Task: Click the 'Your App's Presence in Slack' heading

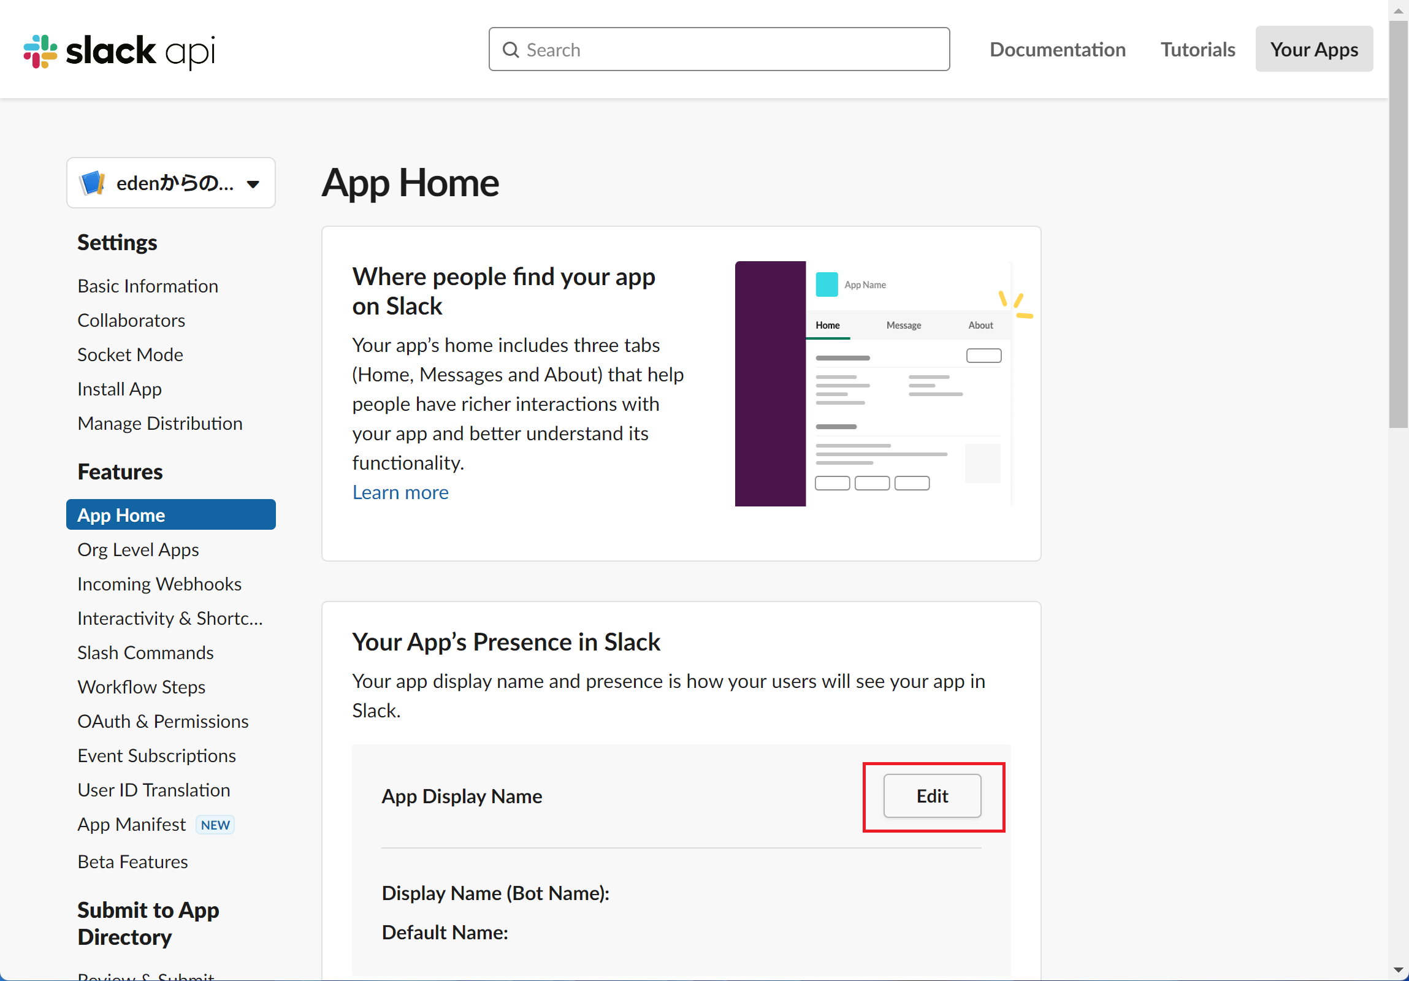Action: point(506,642)
